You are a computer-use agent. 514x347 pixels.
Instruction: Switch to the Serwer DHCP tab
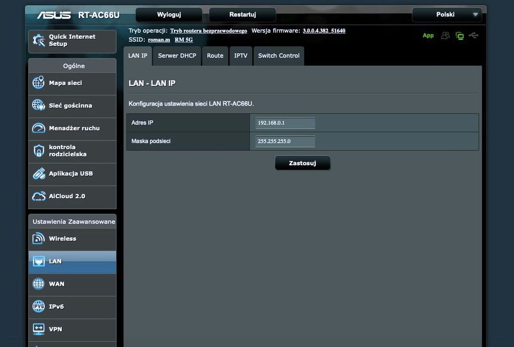[x=177, y=56]
